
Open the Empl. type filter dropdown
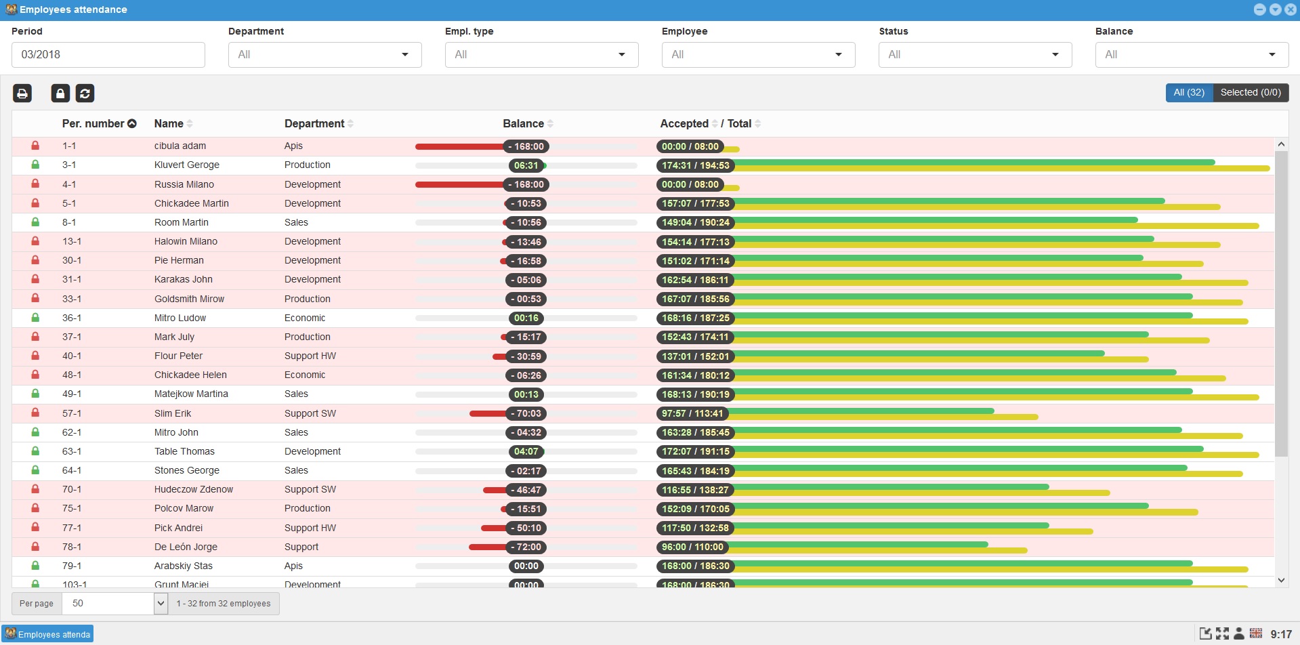coord(541,54)
